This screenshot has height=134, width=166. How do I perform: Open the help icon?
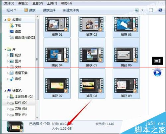pos(160,10)
